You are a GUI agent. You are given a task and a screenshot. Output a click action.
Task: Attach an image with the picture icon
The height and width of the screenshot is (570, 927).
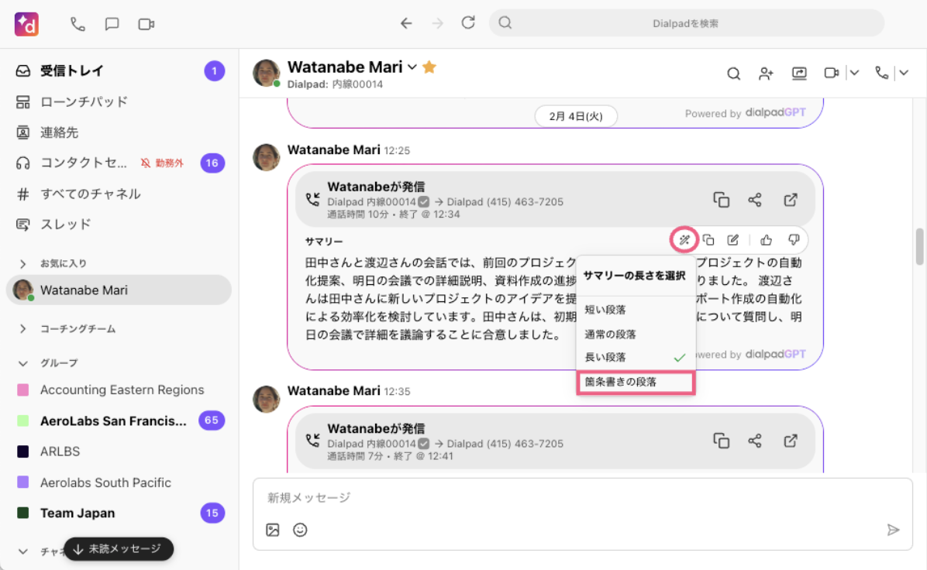click(273, 530)
